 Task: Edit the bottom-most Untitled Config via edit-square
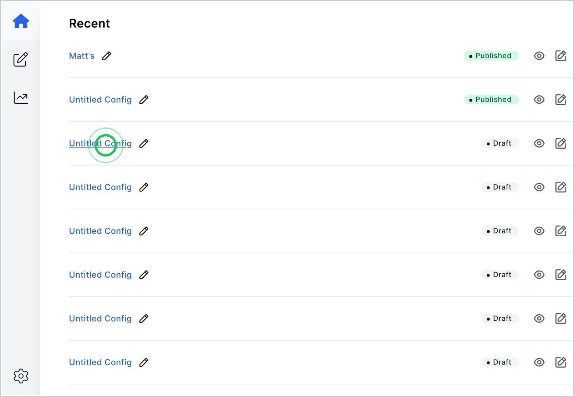click(x=561, y=362)
